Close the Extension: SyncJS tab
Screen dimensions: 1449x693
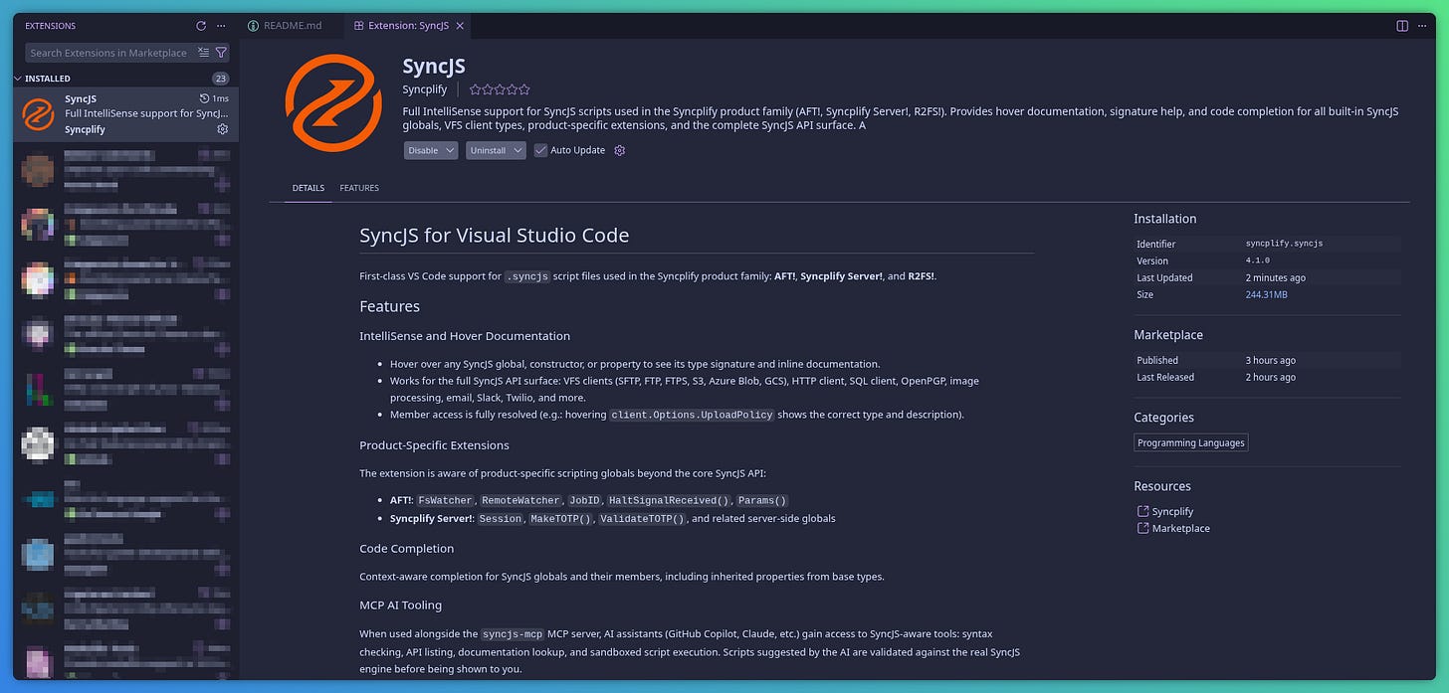459,26
